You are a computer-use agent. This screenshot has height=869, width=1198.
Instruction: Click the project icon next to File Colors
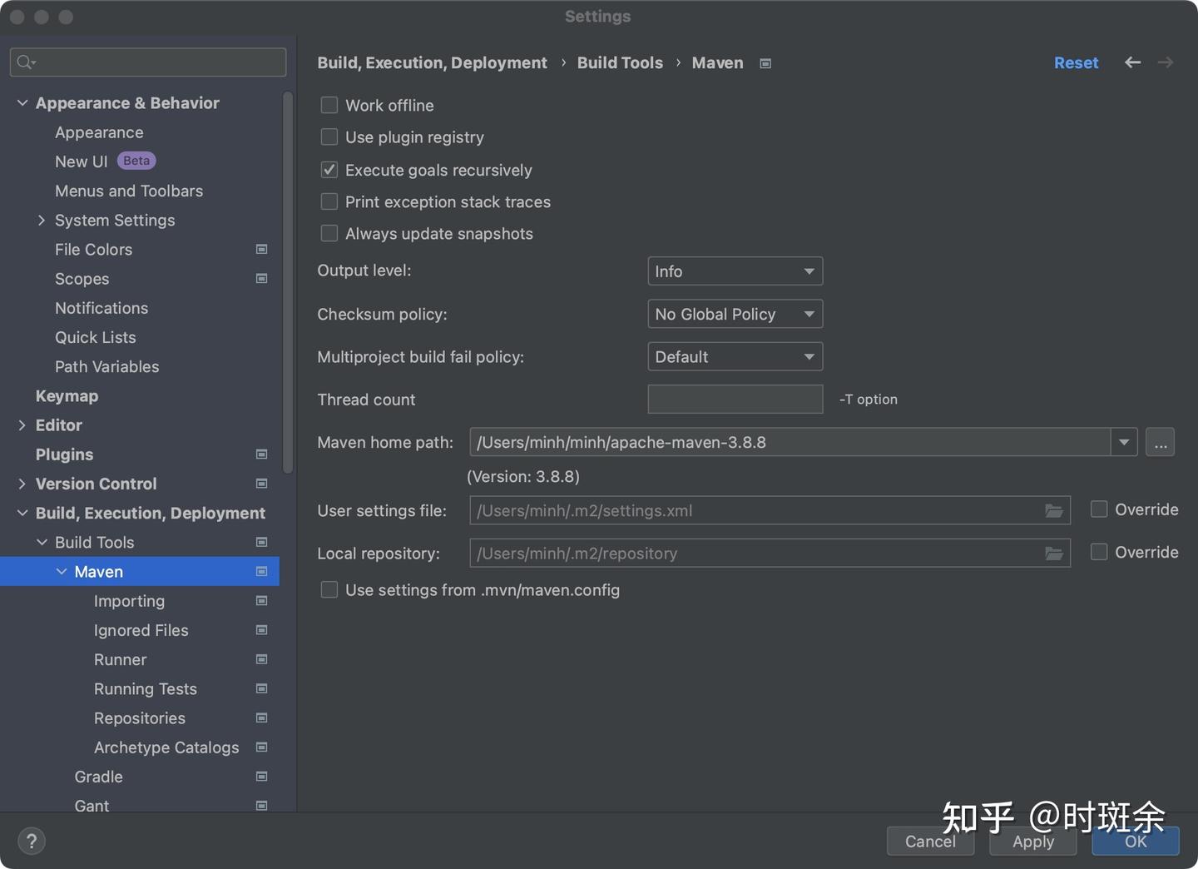coord(261,249)
